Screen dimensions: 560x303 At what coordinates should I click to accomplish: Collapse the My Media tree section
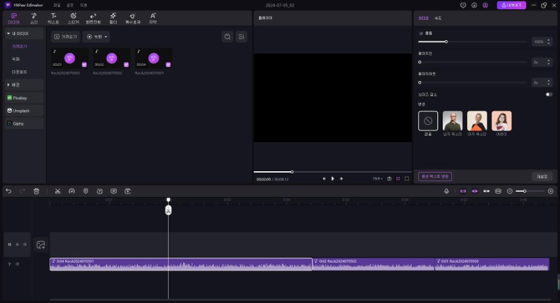[8, 32]
